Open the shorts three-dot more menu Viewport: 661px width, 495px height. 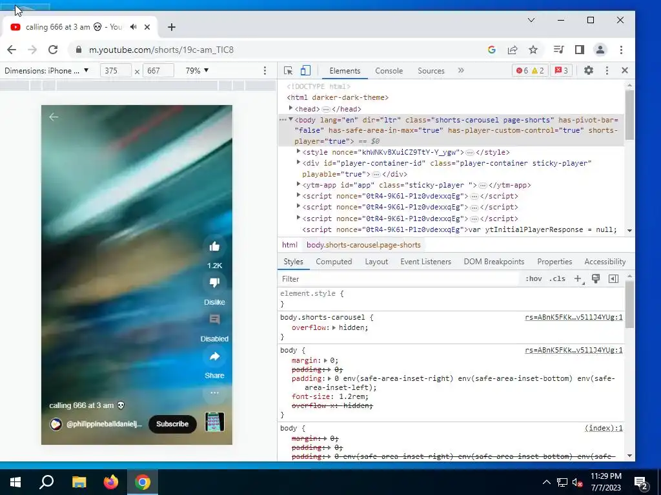214,393
